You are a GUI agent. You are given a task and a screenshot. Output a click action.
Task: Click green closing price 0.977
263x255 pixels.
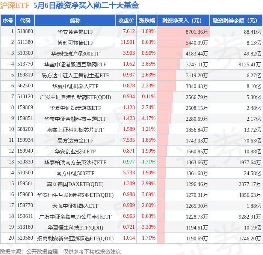tap(129, 162)
